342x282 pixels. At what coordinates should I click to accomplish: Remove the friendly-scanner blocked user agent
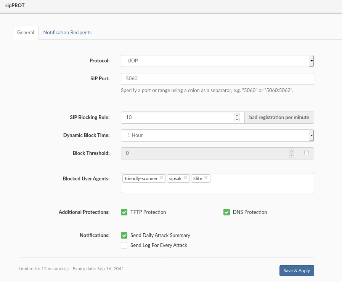pos(161,178)
